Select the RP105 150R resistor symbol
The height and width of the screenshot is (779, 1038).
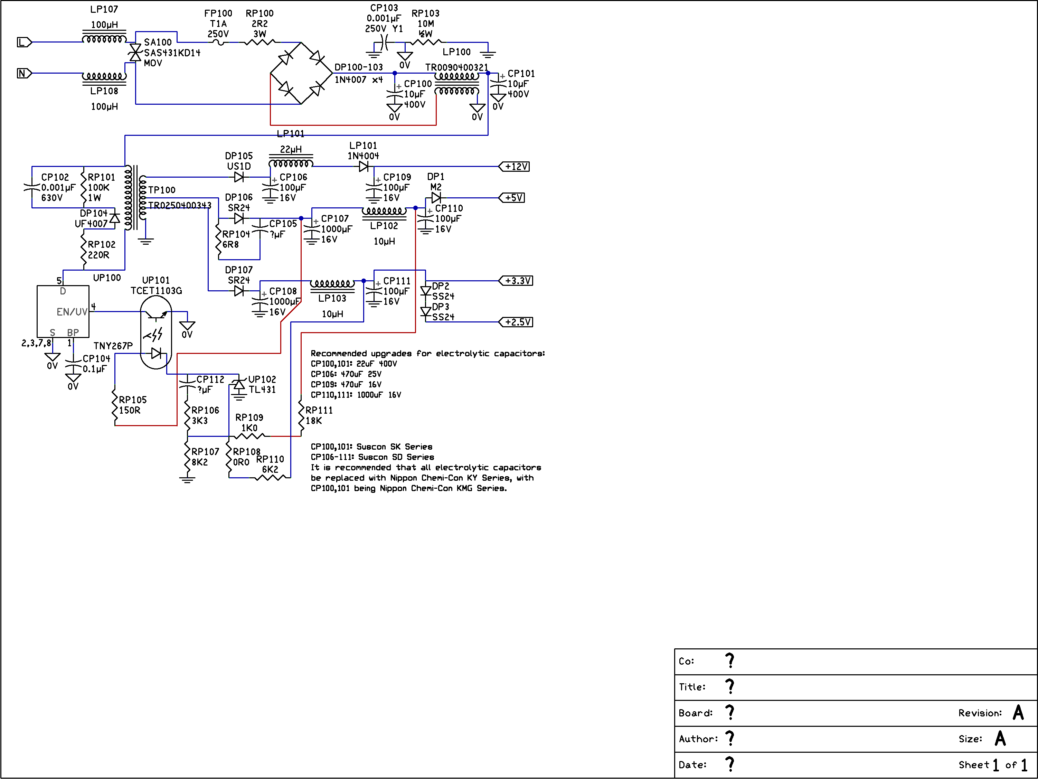[x=114, y=405]
